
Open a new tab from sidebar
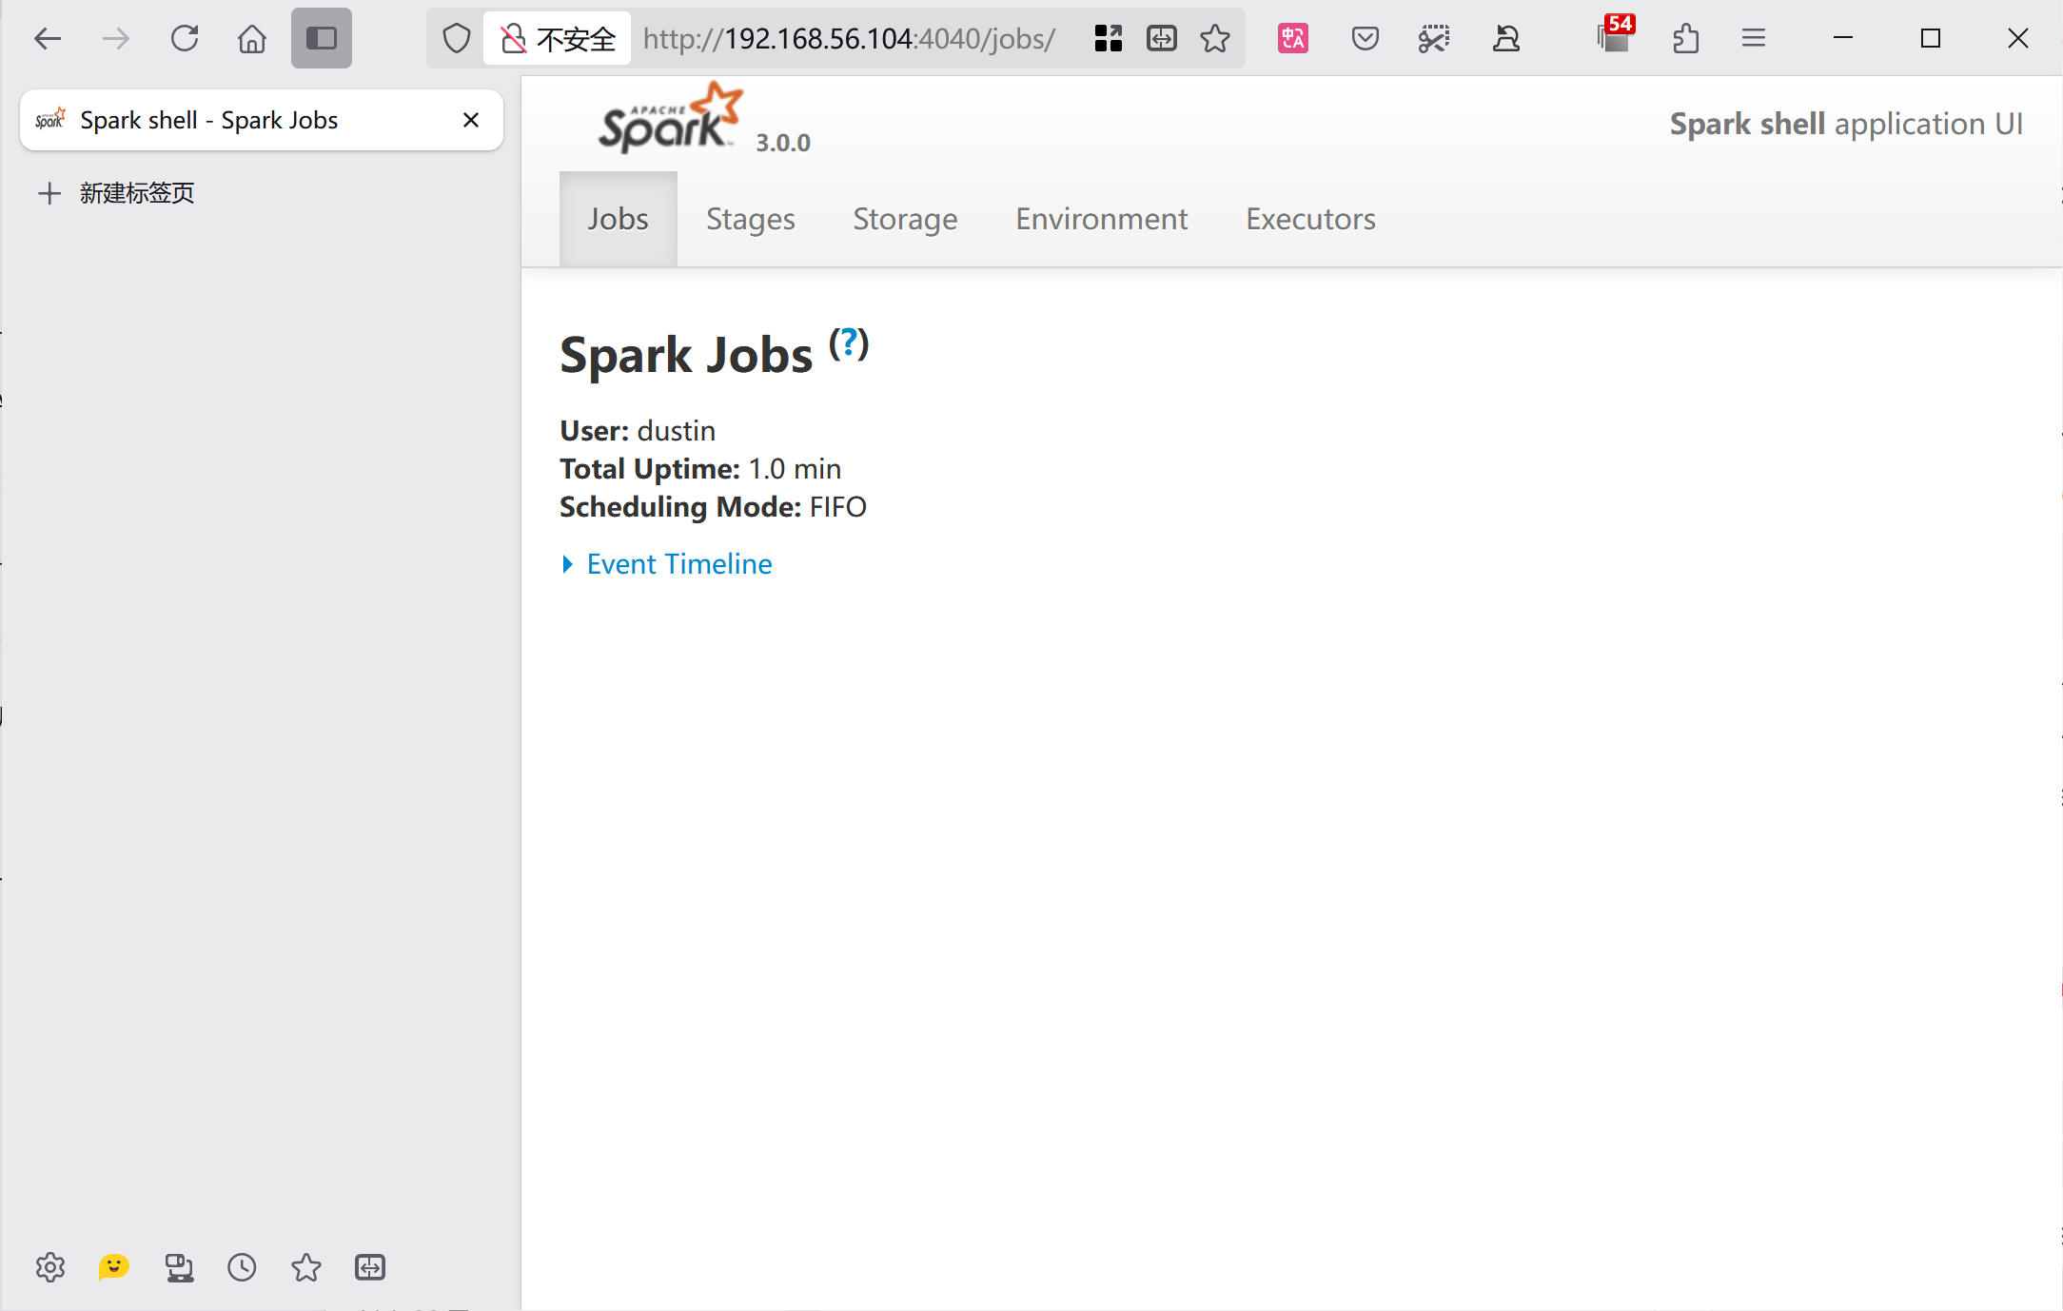tap(116, 193)
